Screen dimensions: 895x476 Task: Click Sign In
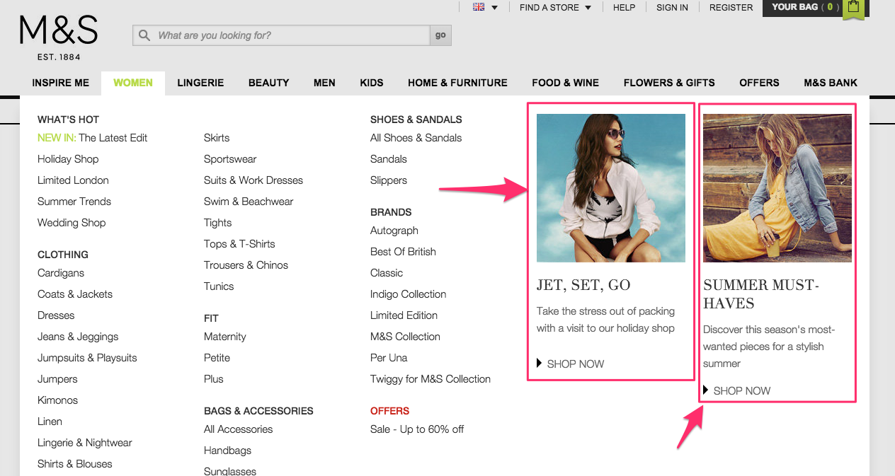pyautogui.click(x=672, y=7)
